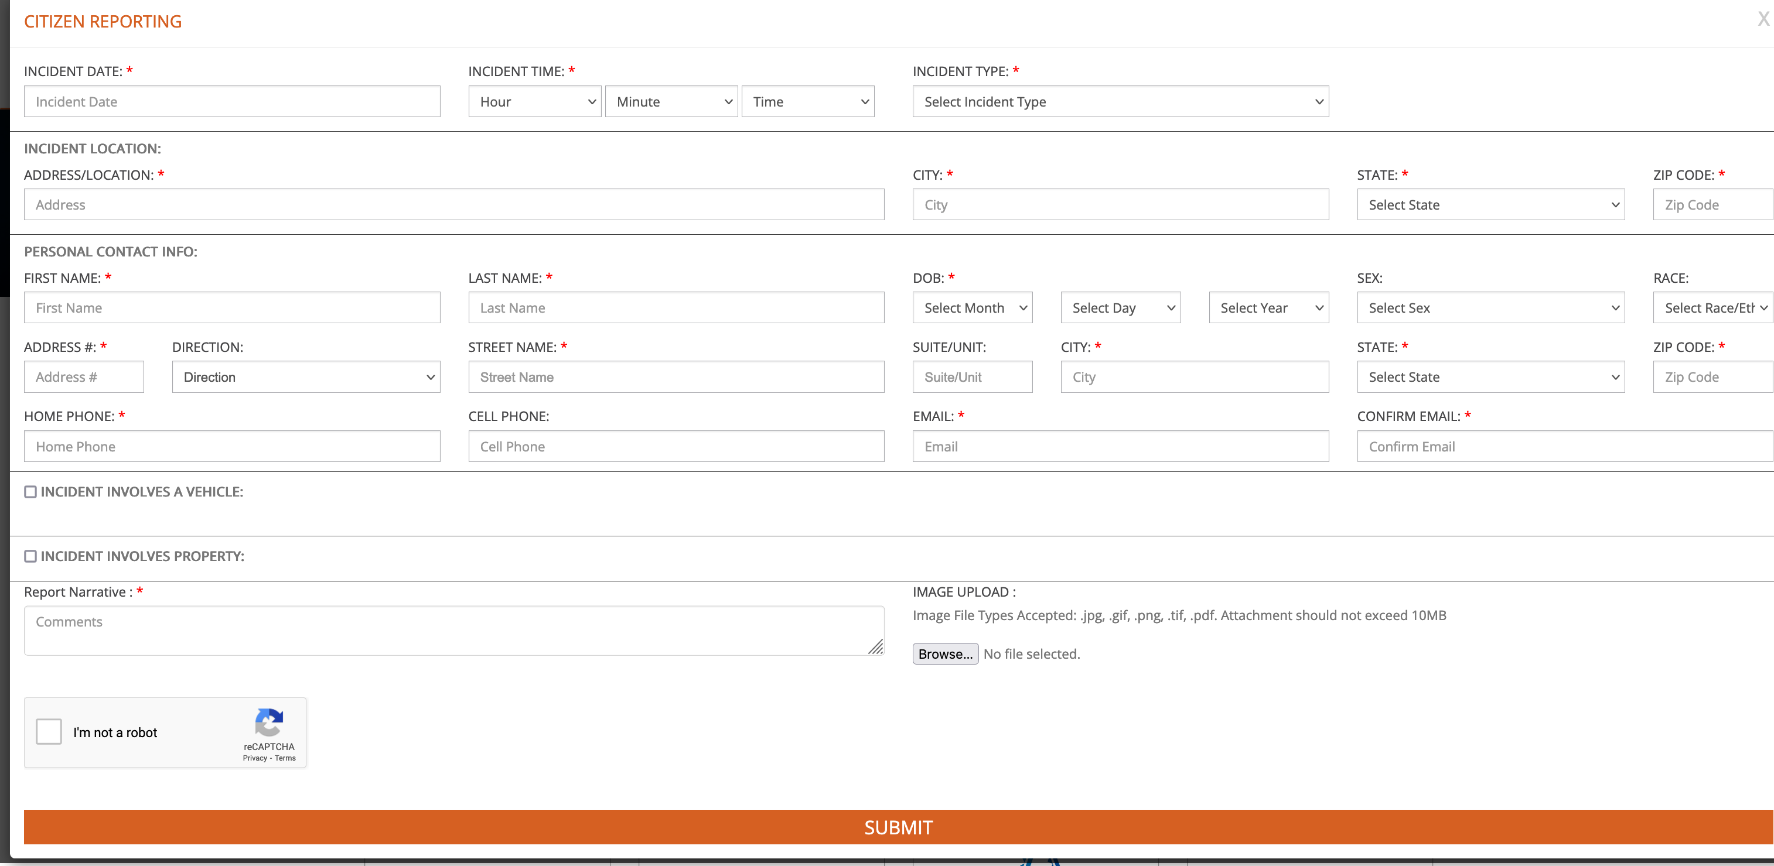
Task: Tick the Incident Involves Property checkbox
Action: [30, 556]
